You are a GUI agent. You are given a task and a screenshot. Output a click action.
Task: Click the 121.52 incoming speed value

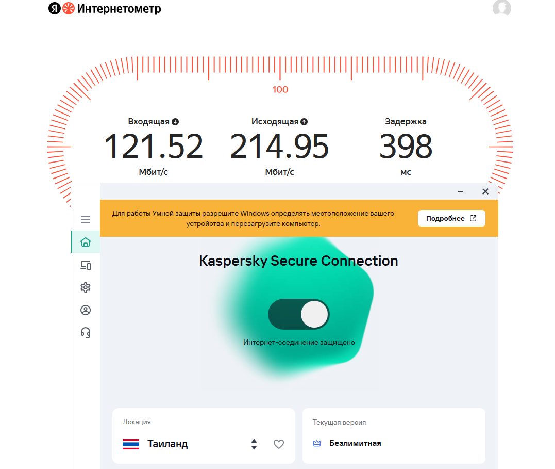tap(153, 146)
